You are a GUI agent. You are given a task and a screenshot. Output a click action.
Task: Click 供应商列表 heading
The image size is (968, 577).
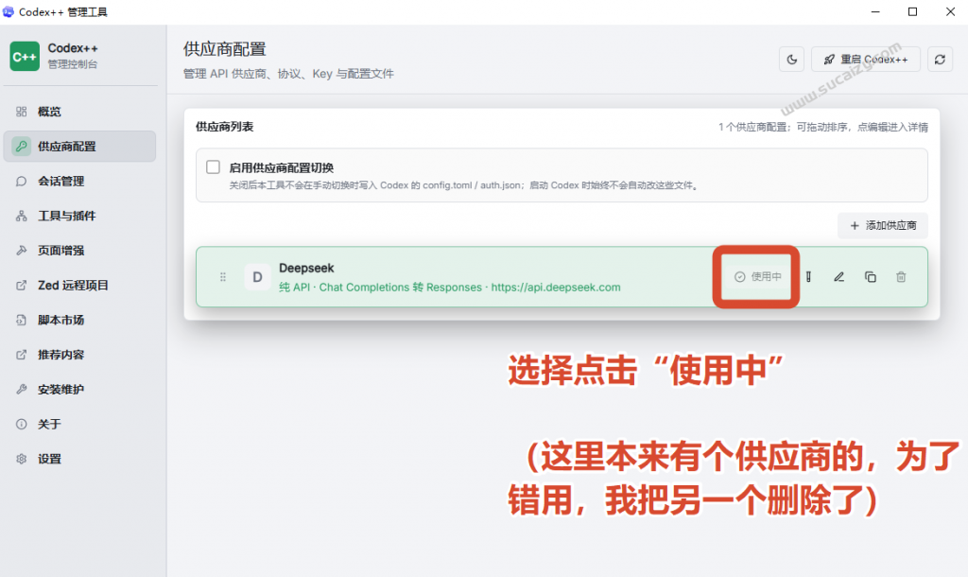tap(225, 127)
